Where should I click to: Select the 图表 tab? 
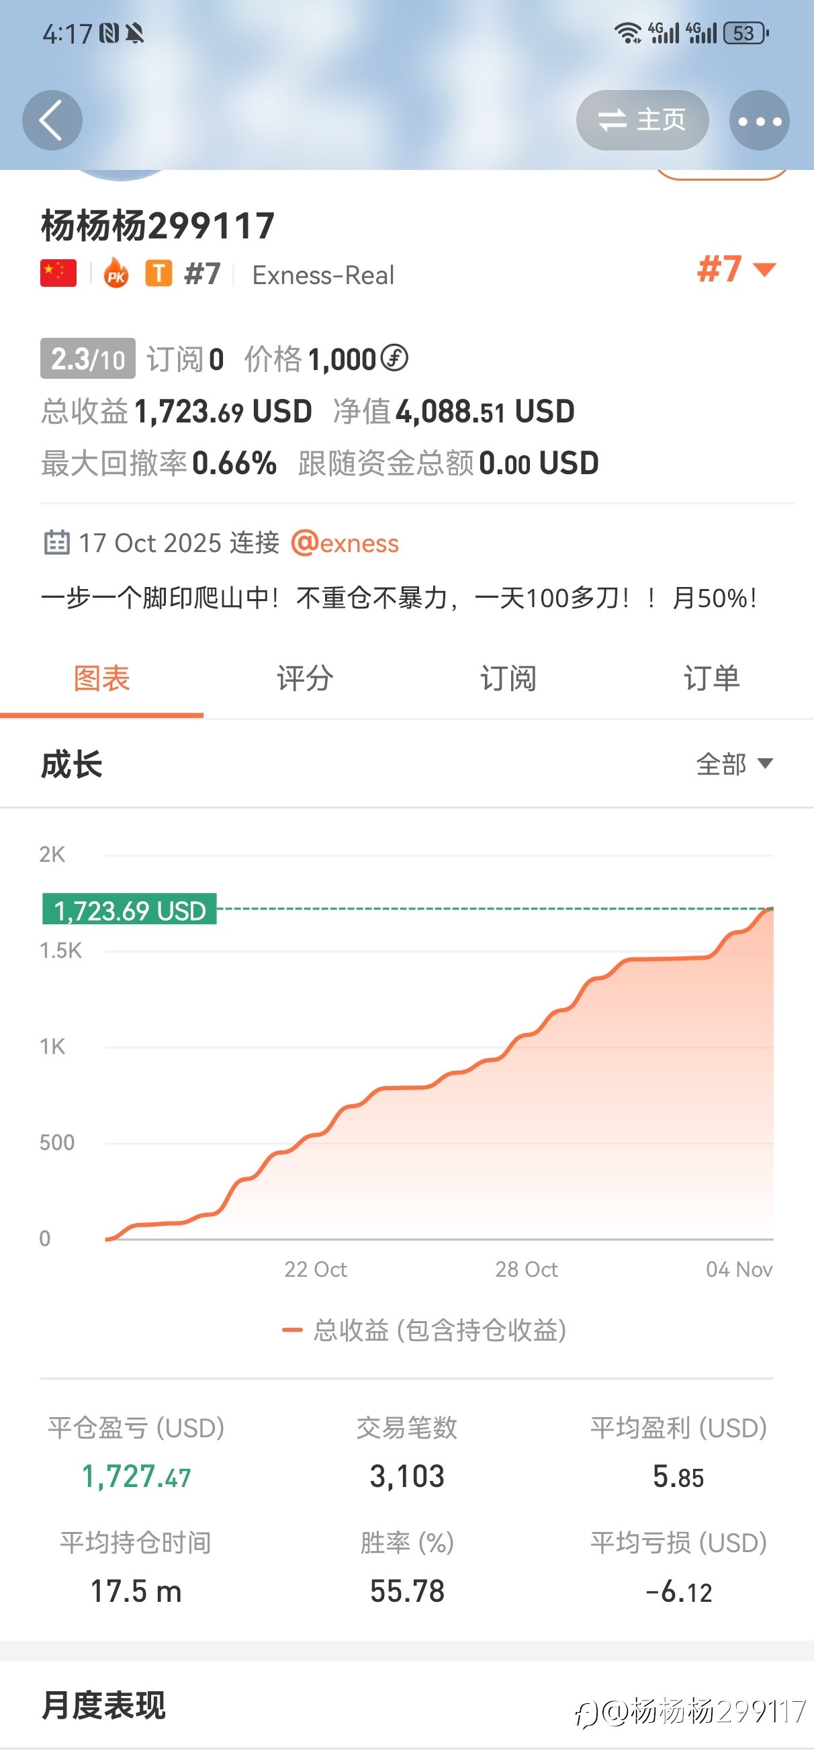pyautogui.click(x=101, y=678)
